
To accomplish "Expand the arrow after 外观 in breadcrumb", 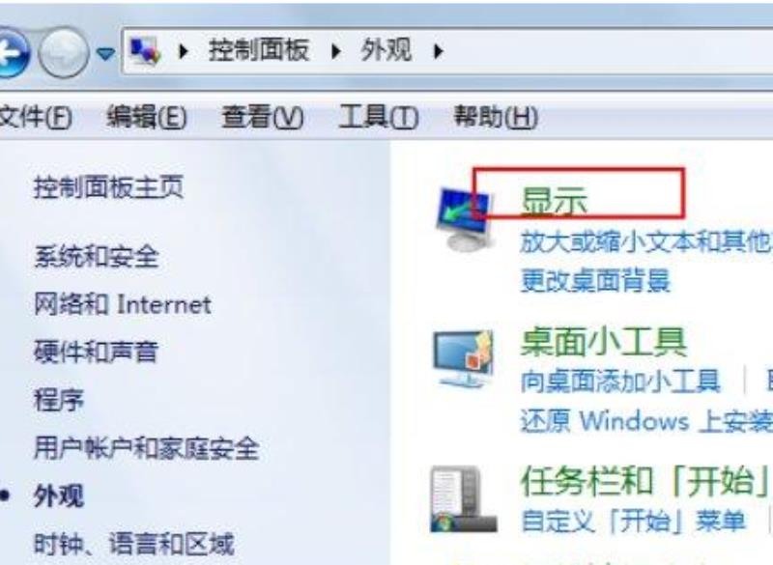I will pos(438,51).
